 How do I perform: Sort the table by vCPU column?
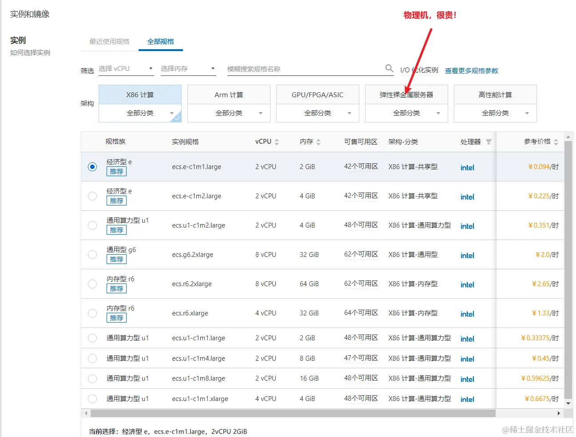pos(277,141)
